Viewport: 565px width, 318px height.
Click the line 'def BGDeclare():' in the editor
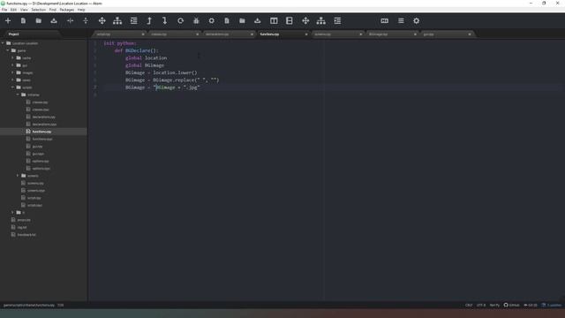[136, 50]
